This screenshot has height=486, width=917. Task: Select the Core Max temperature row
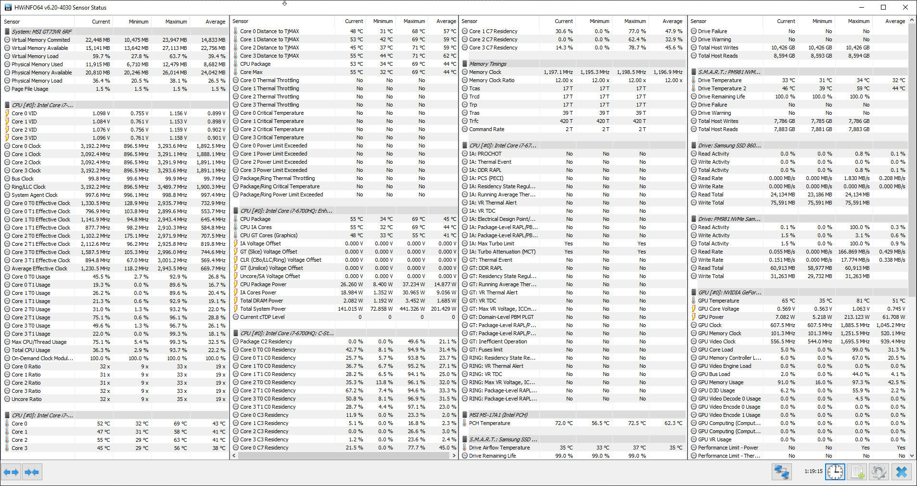pyautogui.click(x=344, y=72)
